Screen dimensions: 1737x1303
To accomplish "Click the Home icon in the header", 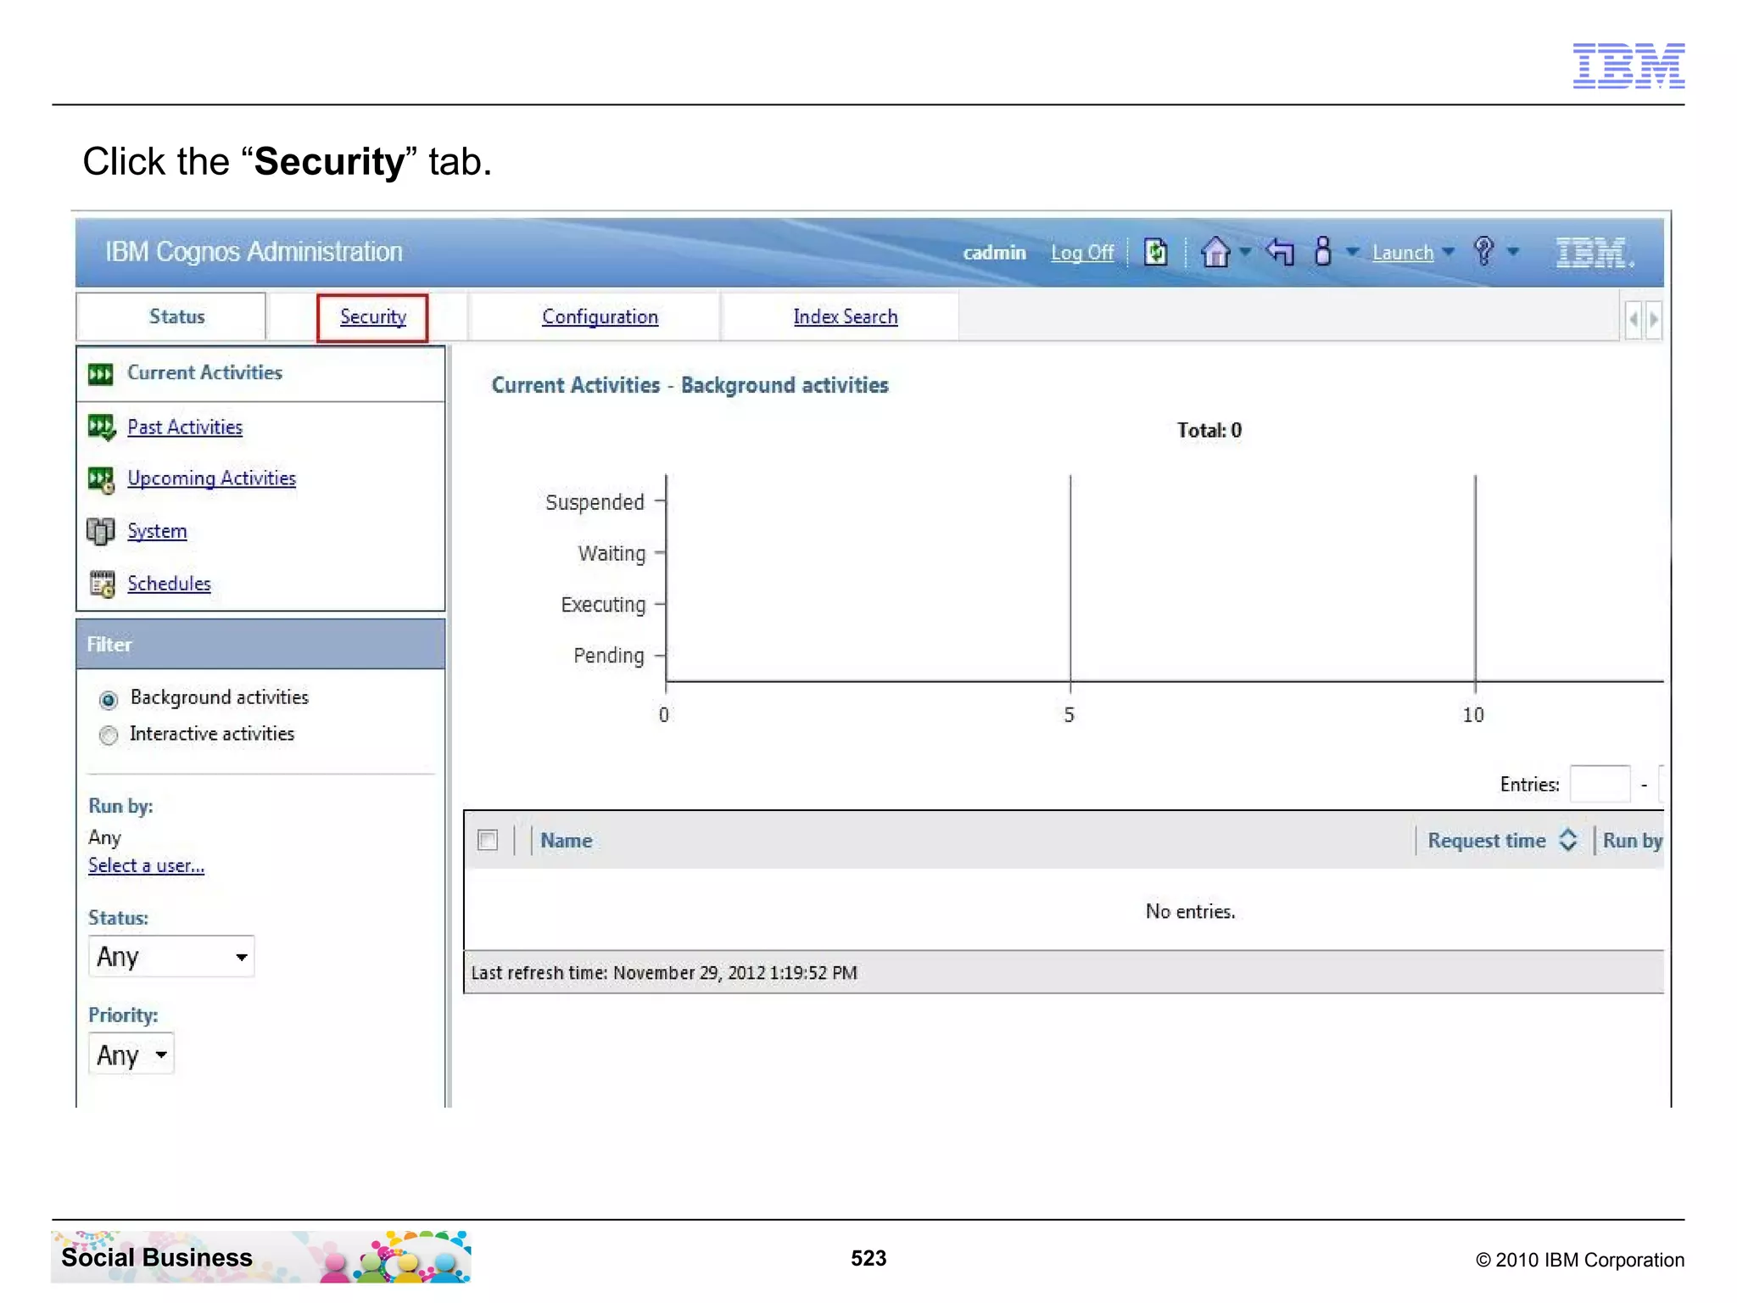I will pyautogui.click(x=1215, y=252).
